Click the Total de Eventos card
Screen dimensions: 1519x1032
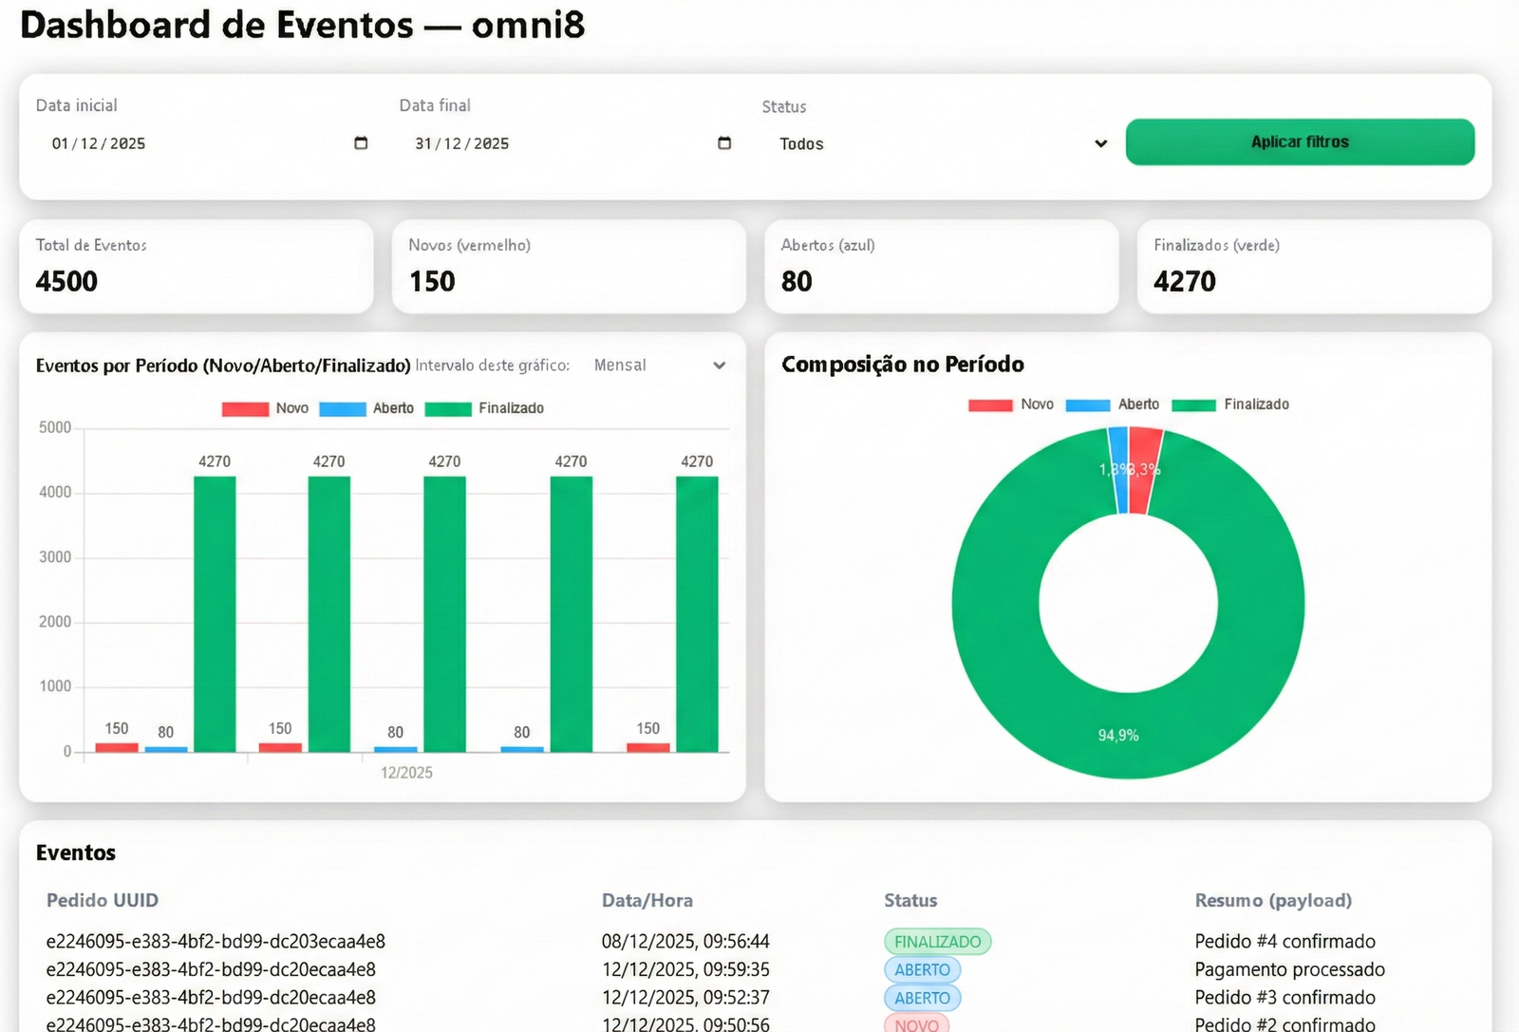(196, 267)
